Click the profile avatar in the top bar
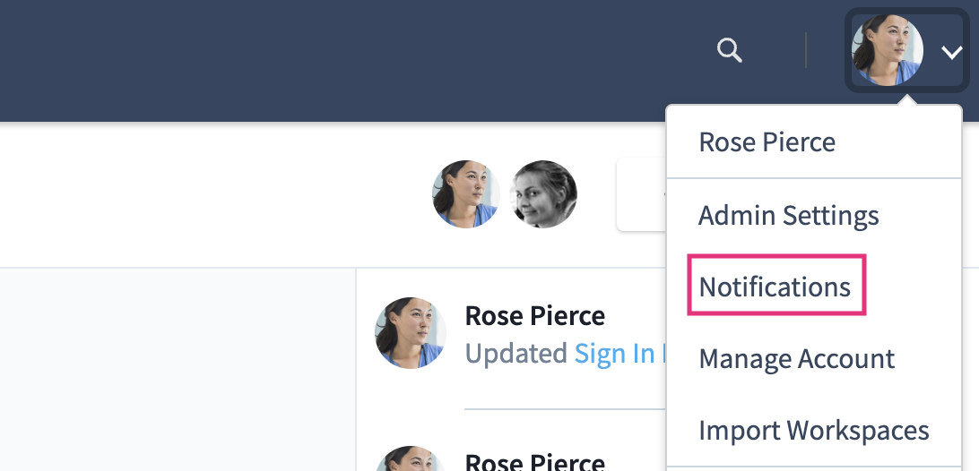The height and width of the screenshot is (471, 979). (887, 51)
